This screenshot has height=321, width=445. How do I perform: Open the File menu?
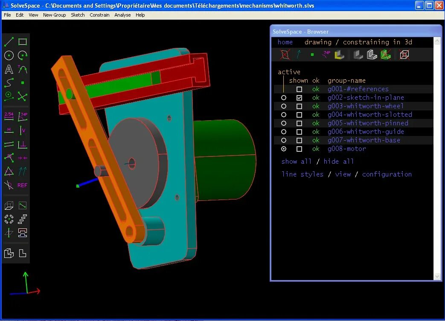[7, 15]
